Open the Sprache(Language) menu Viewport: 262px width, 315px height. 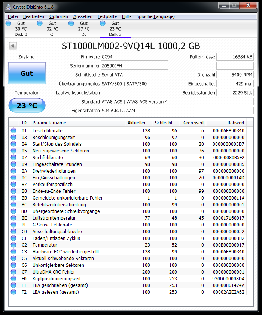click(x=156, y=16)
